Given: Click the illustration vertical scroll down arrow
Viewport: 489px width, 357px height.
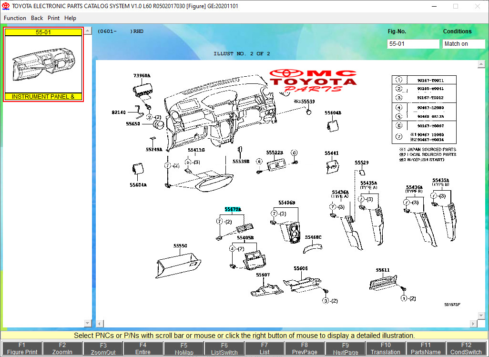Looking at the screenshot, I should (481, 316).
